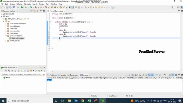
Task: Expand com.classesandobjects package
Action: click(x=6, y=24)
